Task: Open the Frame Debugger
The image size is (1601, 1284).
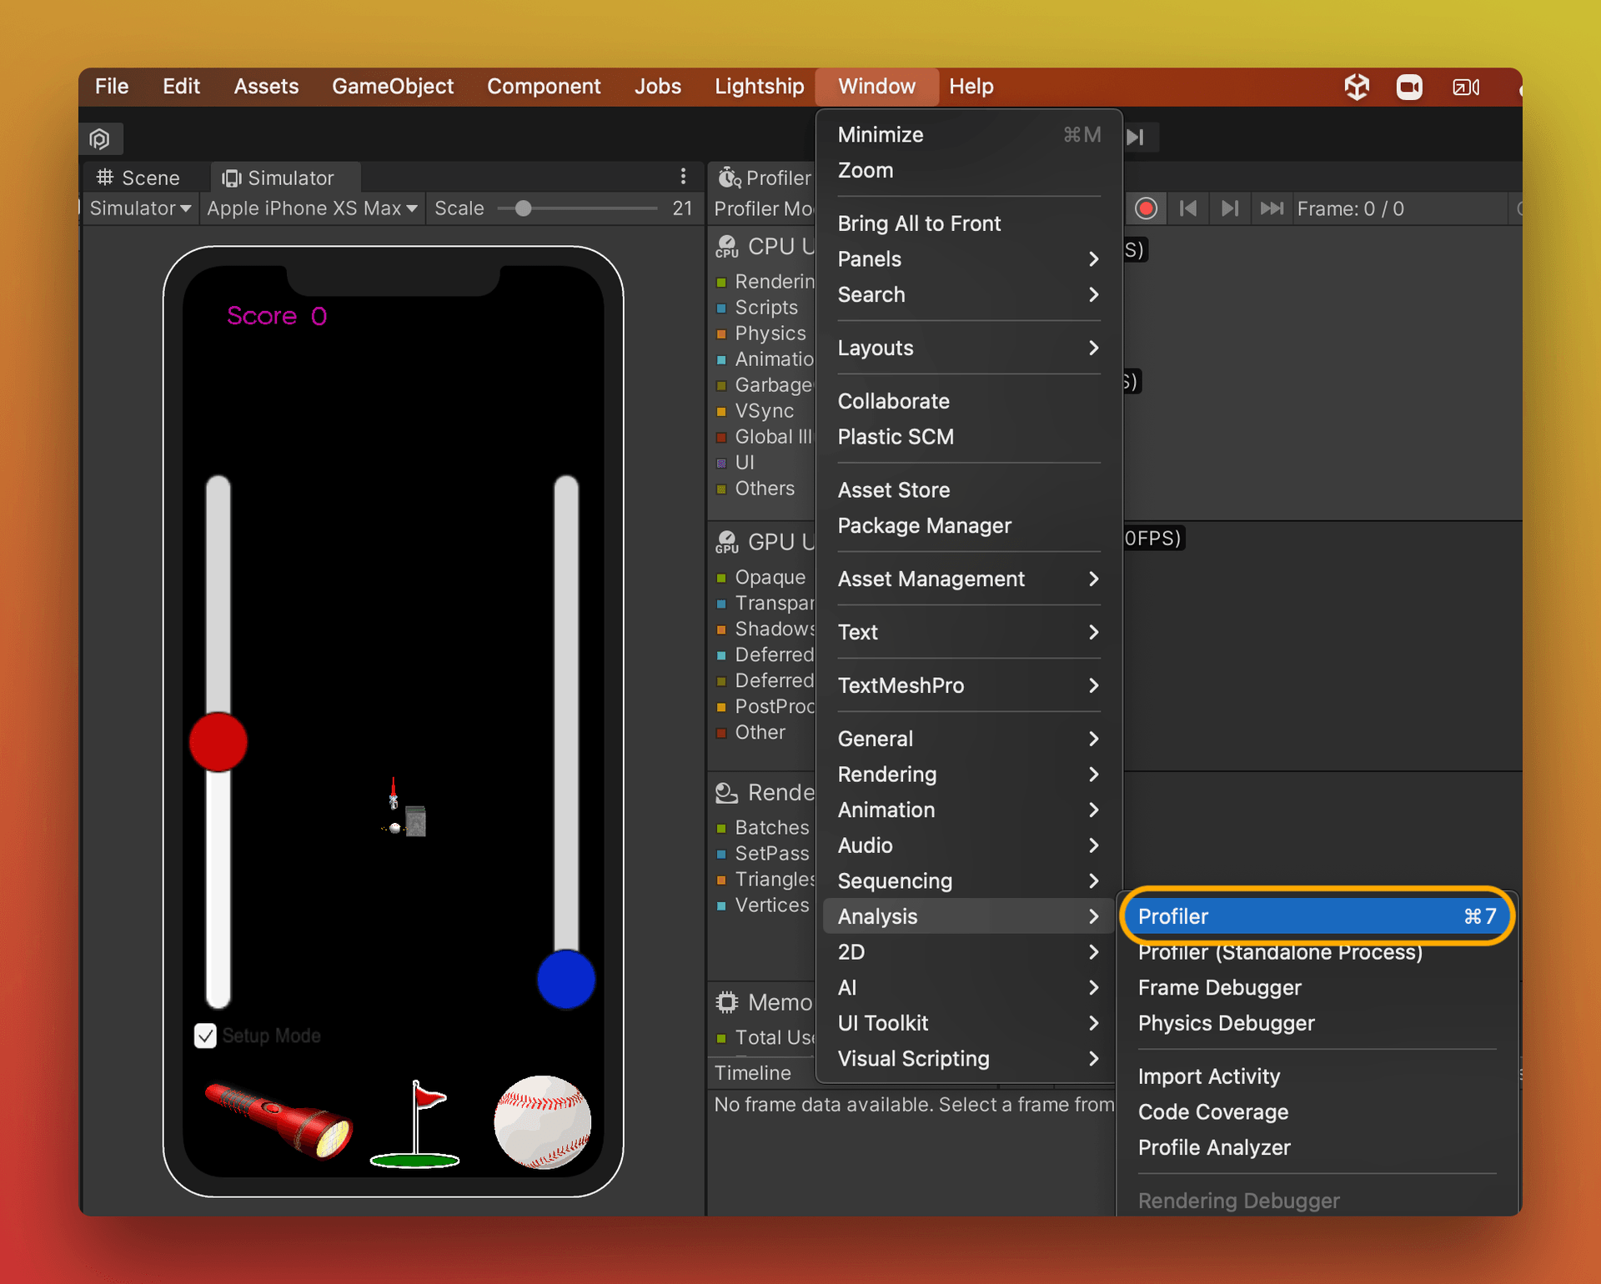Action: point(1219,987)
